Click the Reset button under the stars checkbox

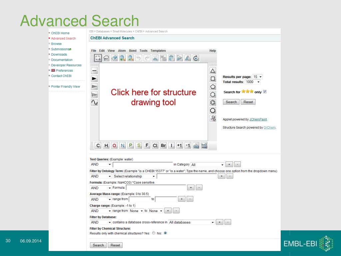point(248,102)
